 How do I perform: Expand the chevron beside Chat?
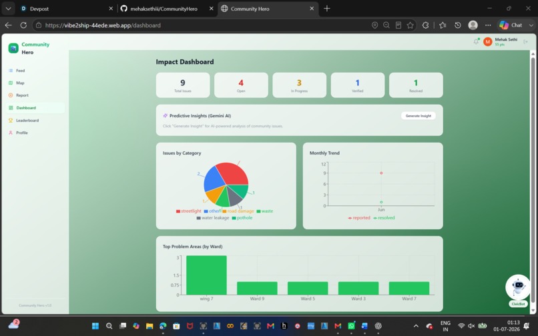pos(531,25)
